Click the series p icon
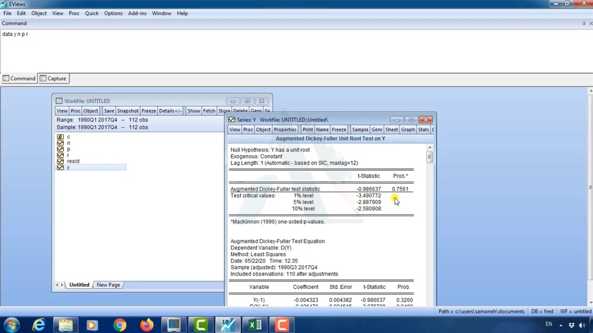 [x=60, y=149]
